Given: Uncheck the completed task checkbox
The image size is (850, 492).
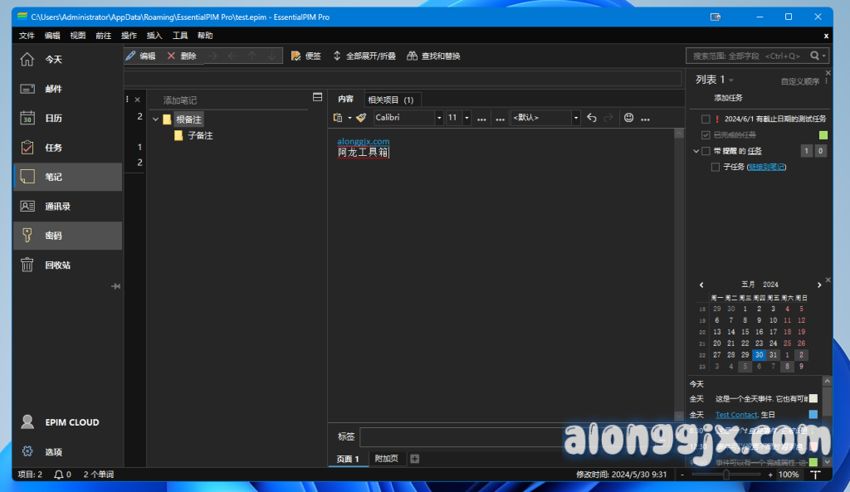Looking at the screenshot, I should 706,134.
